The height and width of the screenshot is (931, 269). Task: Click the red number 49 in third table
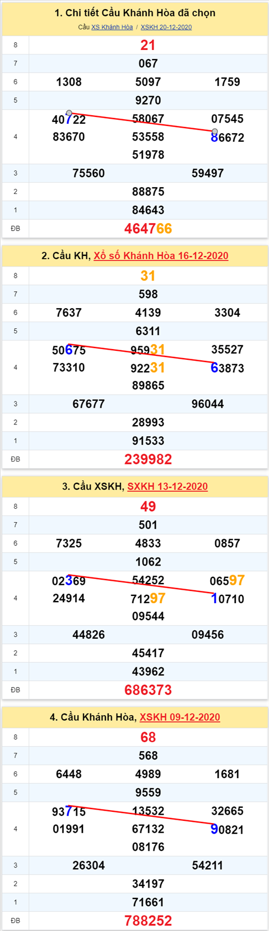pyautogui.click(x=148, y=507)
